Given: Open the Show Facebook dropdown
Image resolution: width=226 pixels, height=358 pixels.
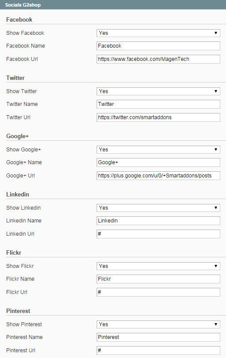Looking at the screenshot, I should [158, 33].
